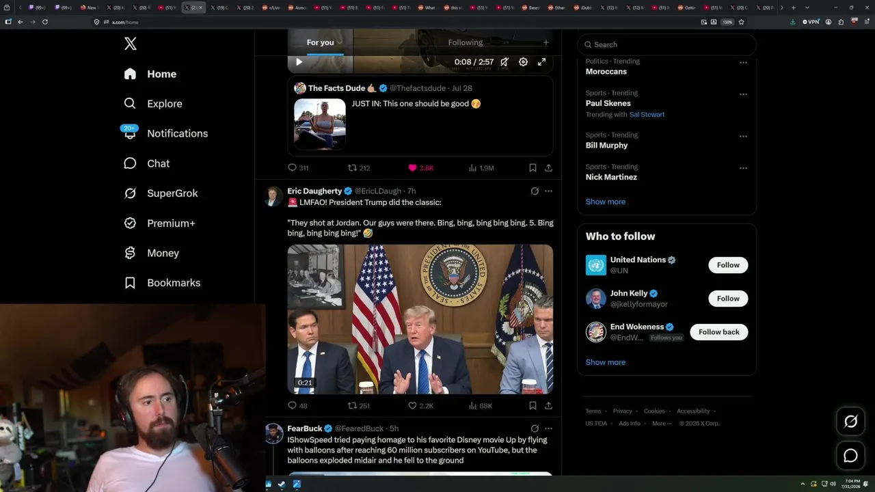The width and height of the screenshot is (875, 492).
Task: Open more options for Nick Martinez trend
Action: tap(743, 168)
